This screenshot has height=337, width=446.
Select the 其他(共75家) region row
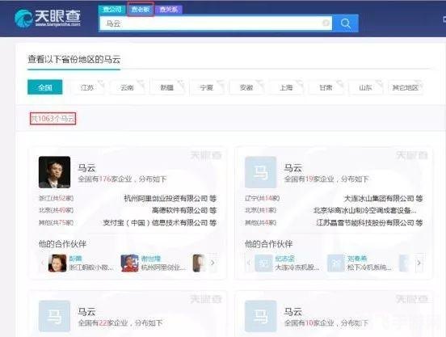[56, 222]
